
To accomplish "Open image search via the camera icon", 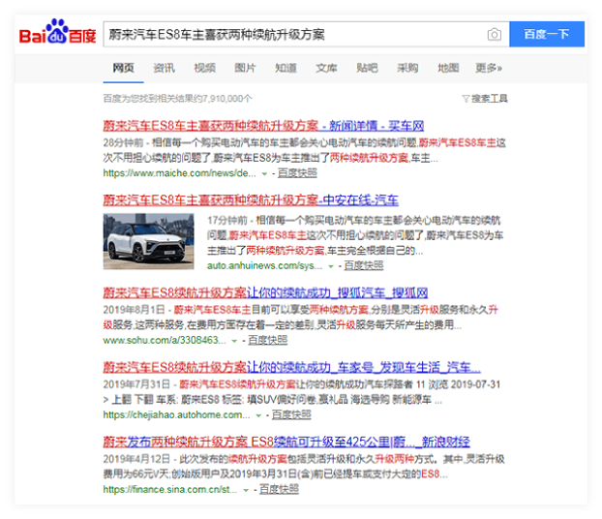I will pos(495,35).
